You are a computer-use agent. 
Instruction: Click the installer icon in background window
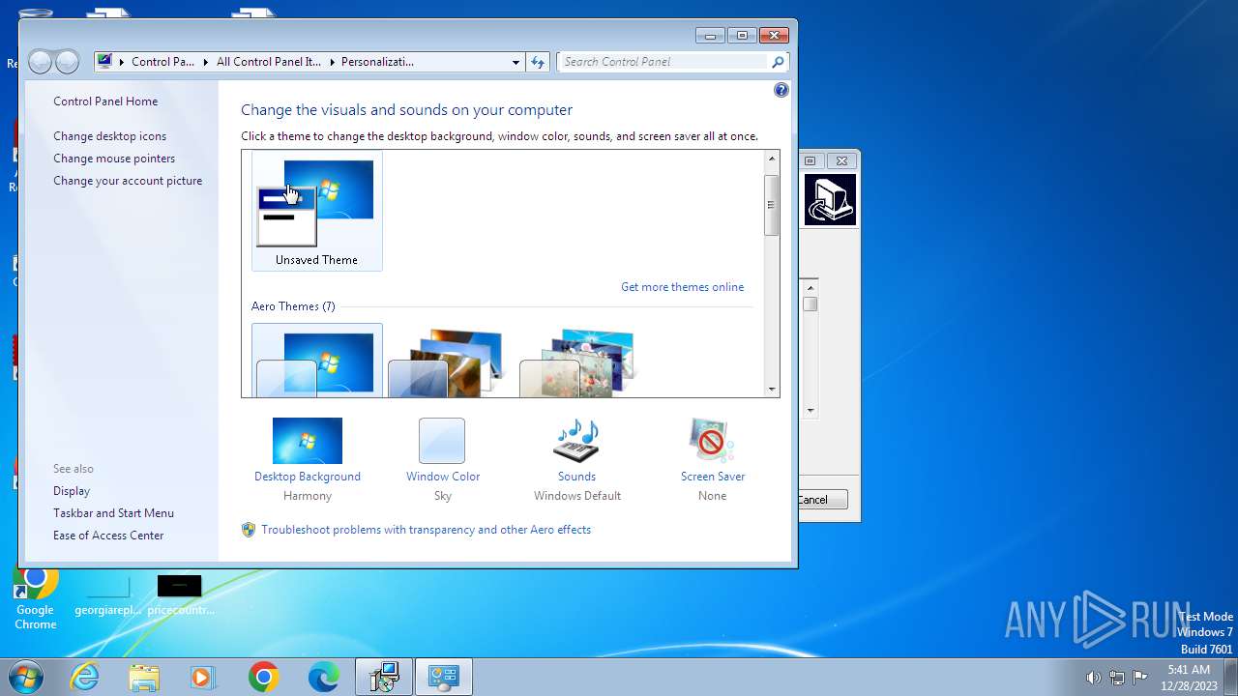coord(830,200)
